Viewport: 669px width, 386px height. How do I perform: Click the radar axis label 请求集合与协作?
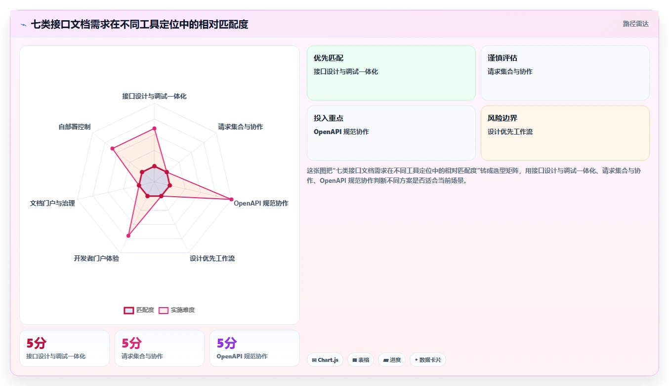[x=241, y=127]
